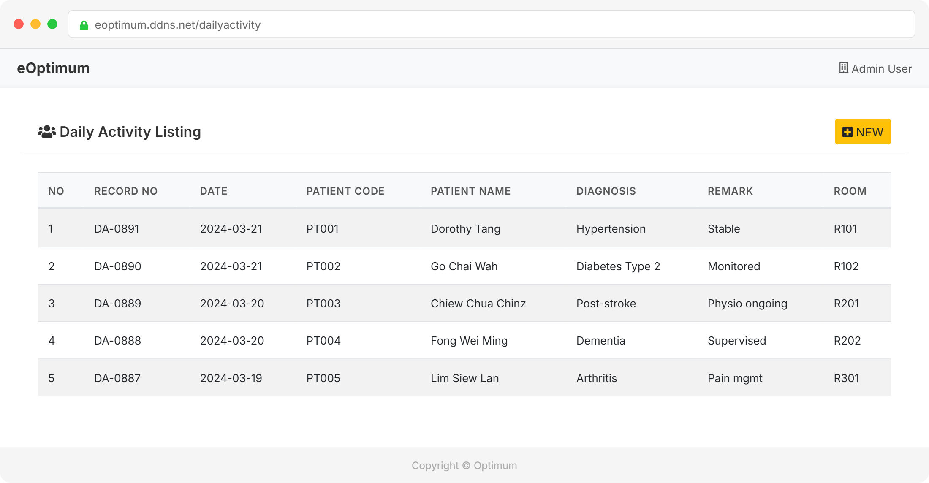The image size is (929, 483).
Task: Select record DA-0891 row
Action: pos(117,229)
